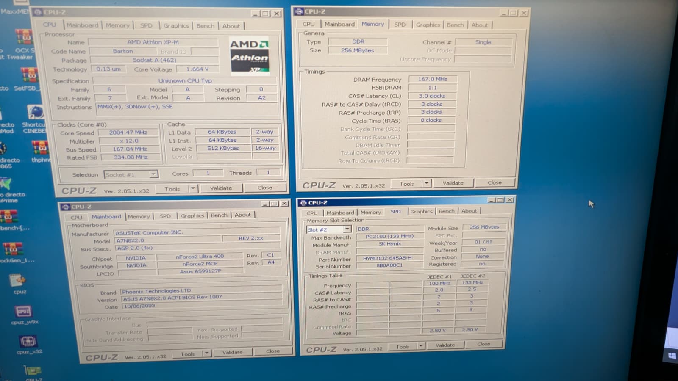
Task: Click Tools button in the processor window
Action: point(172,189)
